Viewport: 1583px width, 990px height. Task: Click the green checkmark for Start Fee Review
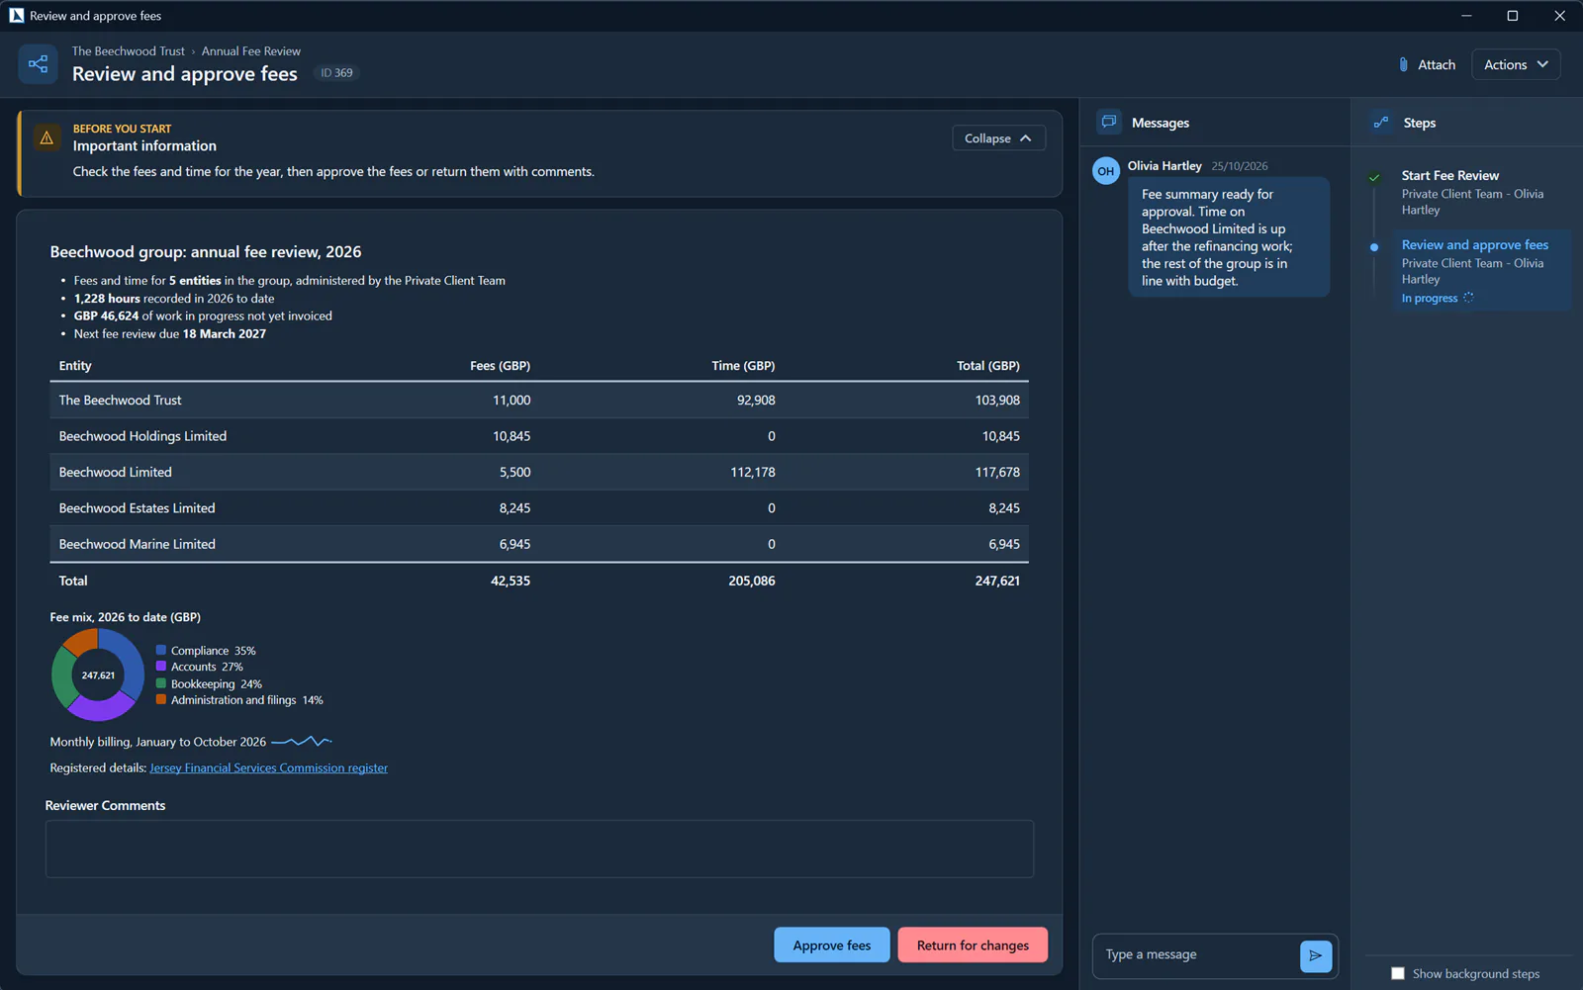tap(1374, 177)
